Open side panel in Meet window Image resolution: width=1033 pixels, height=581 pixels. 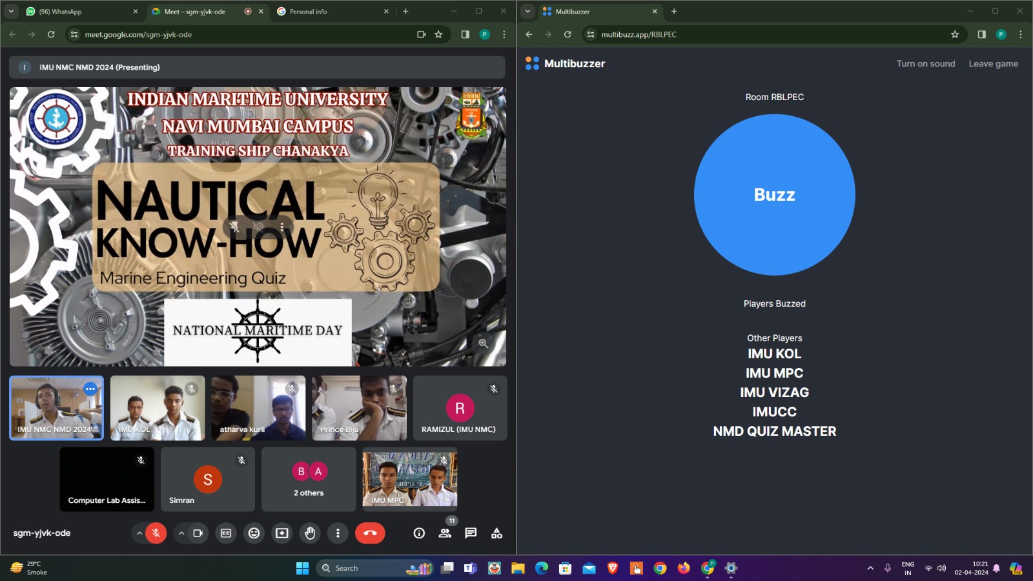pyautogui.click(x=465, y=34)
